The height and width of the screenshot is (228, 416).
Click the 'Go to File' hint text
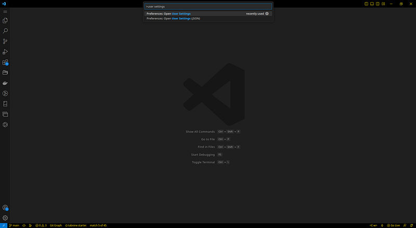click(207, 139)
